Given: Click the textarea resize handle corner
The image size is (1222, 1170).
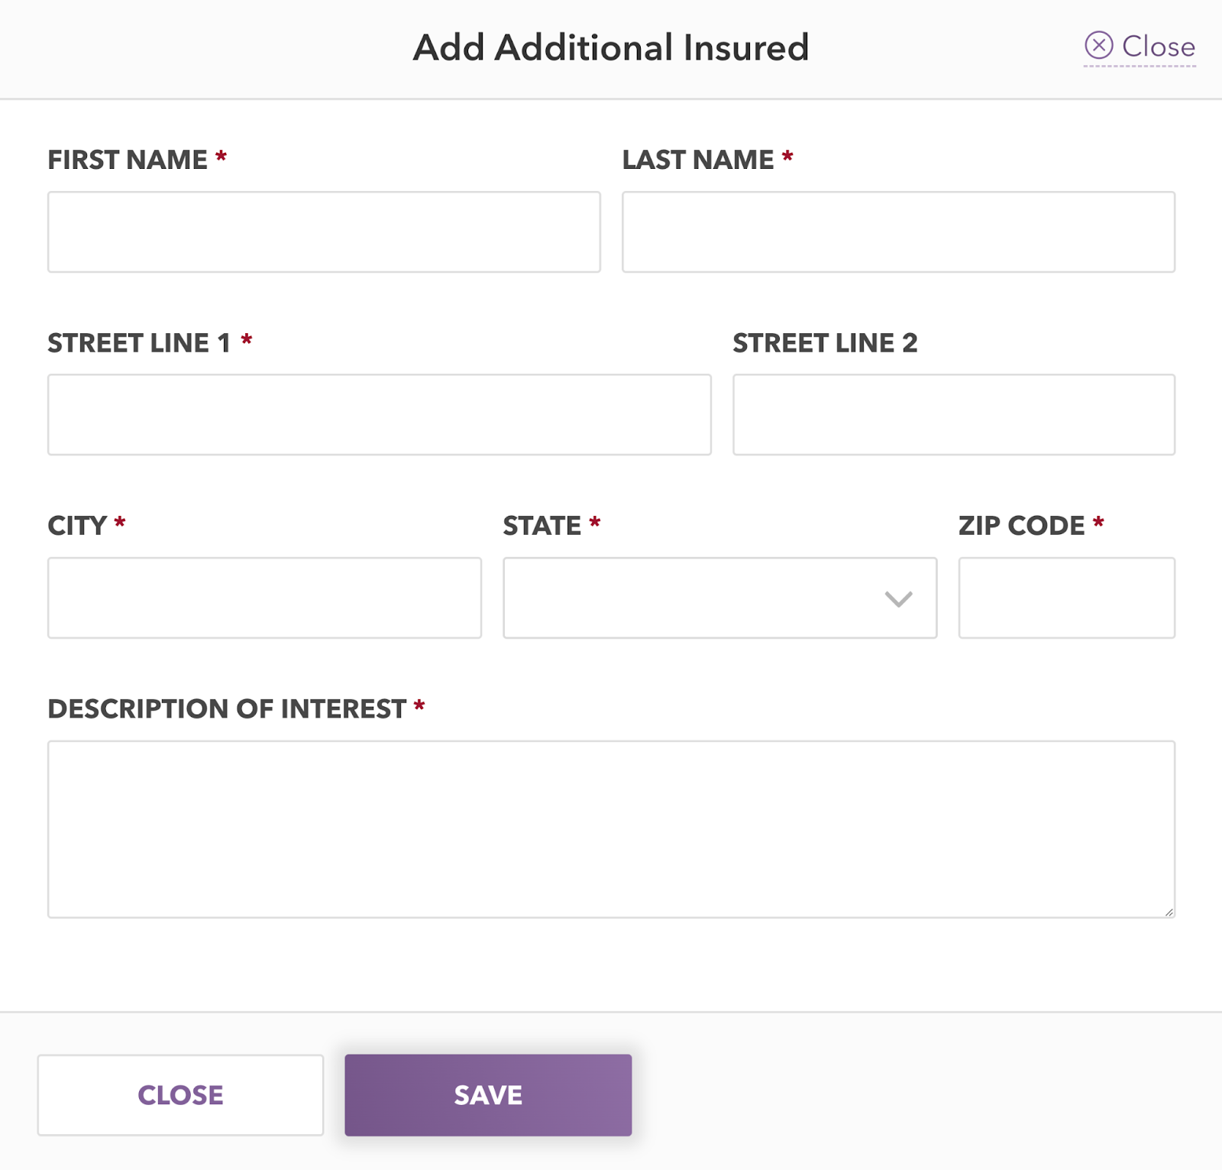Looking at the screenshot, I should [x=1169, y=911].
